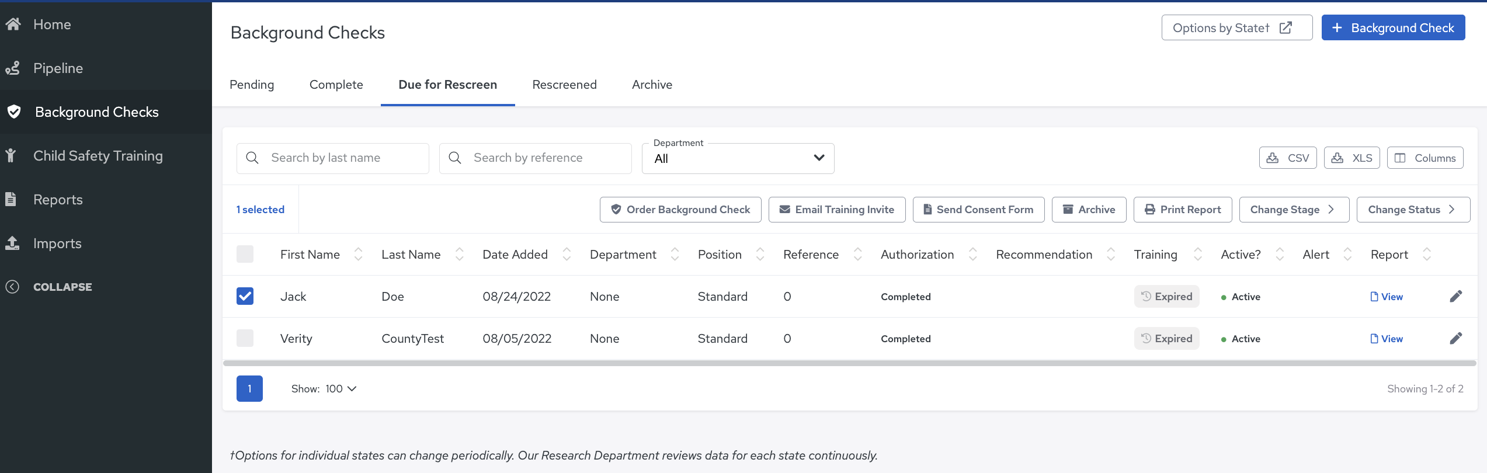This screenshot has height=473, width=1487.
Task: Sort by Last Name column arrows
Action: pos(460,254)
